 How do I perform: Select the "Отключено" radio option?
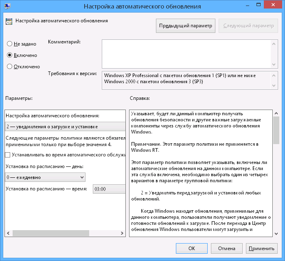(10, 67)
